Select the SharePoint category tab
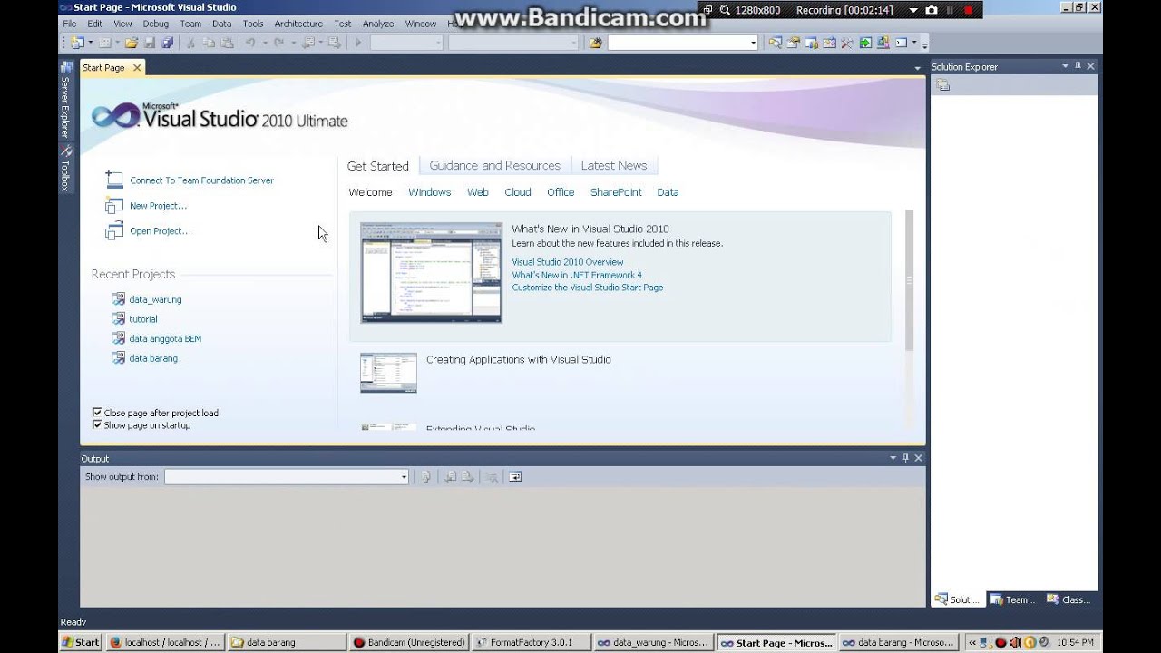The height and width of the screenshot is (653, 1161). point(616,192)
